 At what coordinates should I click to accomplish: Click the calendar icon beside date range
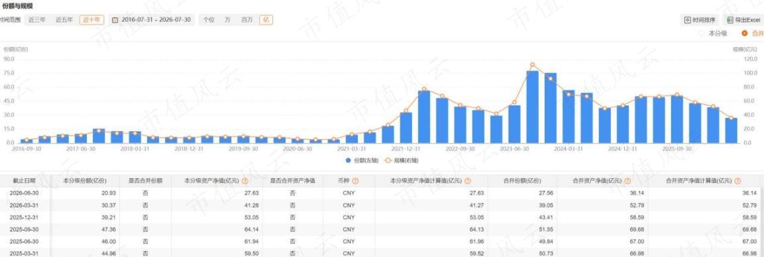coord(115,20)
